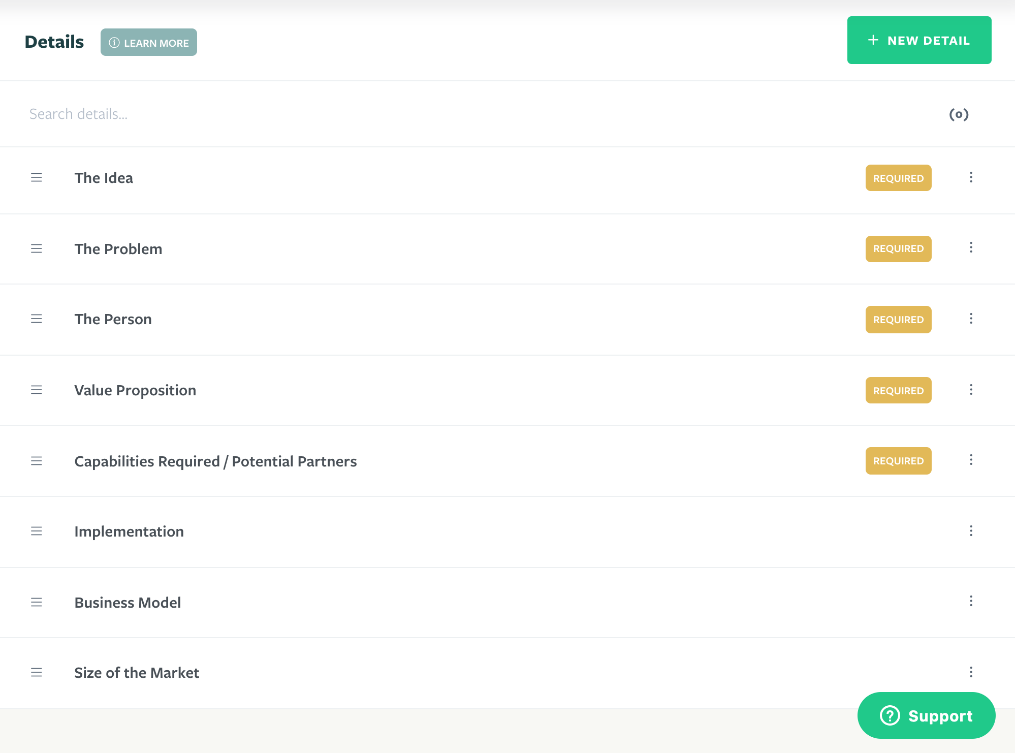Open the three-dot menu for The Person
The width and height of the screenshot is (1015, 753).
(971, 319)
